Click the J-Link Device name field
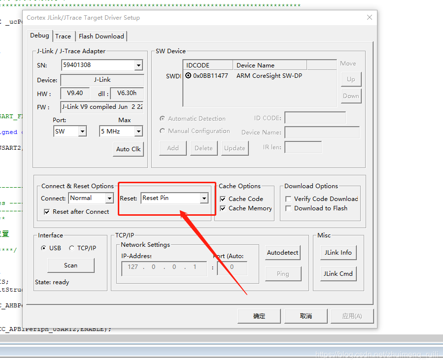Image resolution: width=443 pixels, height=364 pixels. pos(102,80)
